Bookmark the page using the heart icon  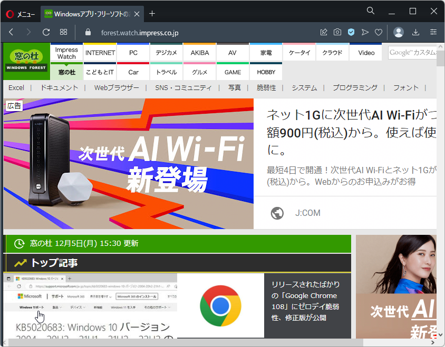(x=379, y=32)
